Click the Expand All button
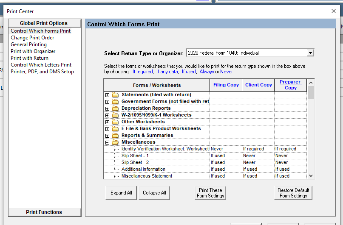343x225 pixels. click(121, 193)
